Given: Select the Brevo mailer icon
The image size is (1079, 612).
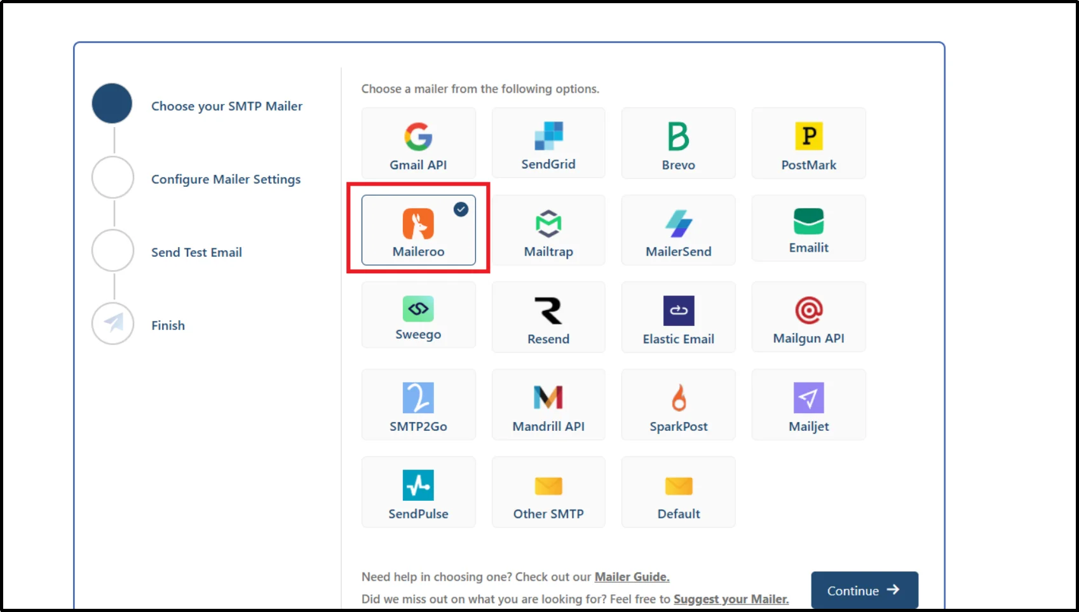Looking at the screenshot, I should [x=678, y=142].
